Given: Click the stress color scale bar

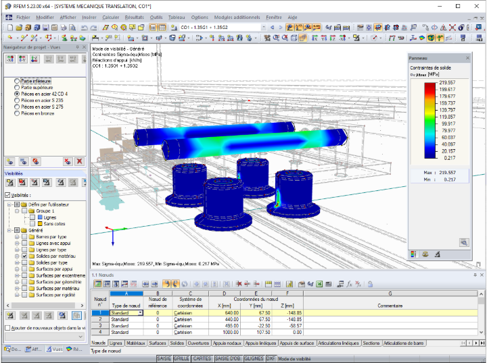Looking at the screenshot, I should [430, 121].
